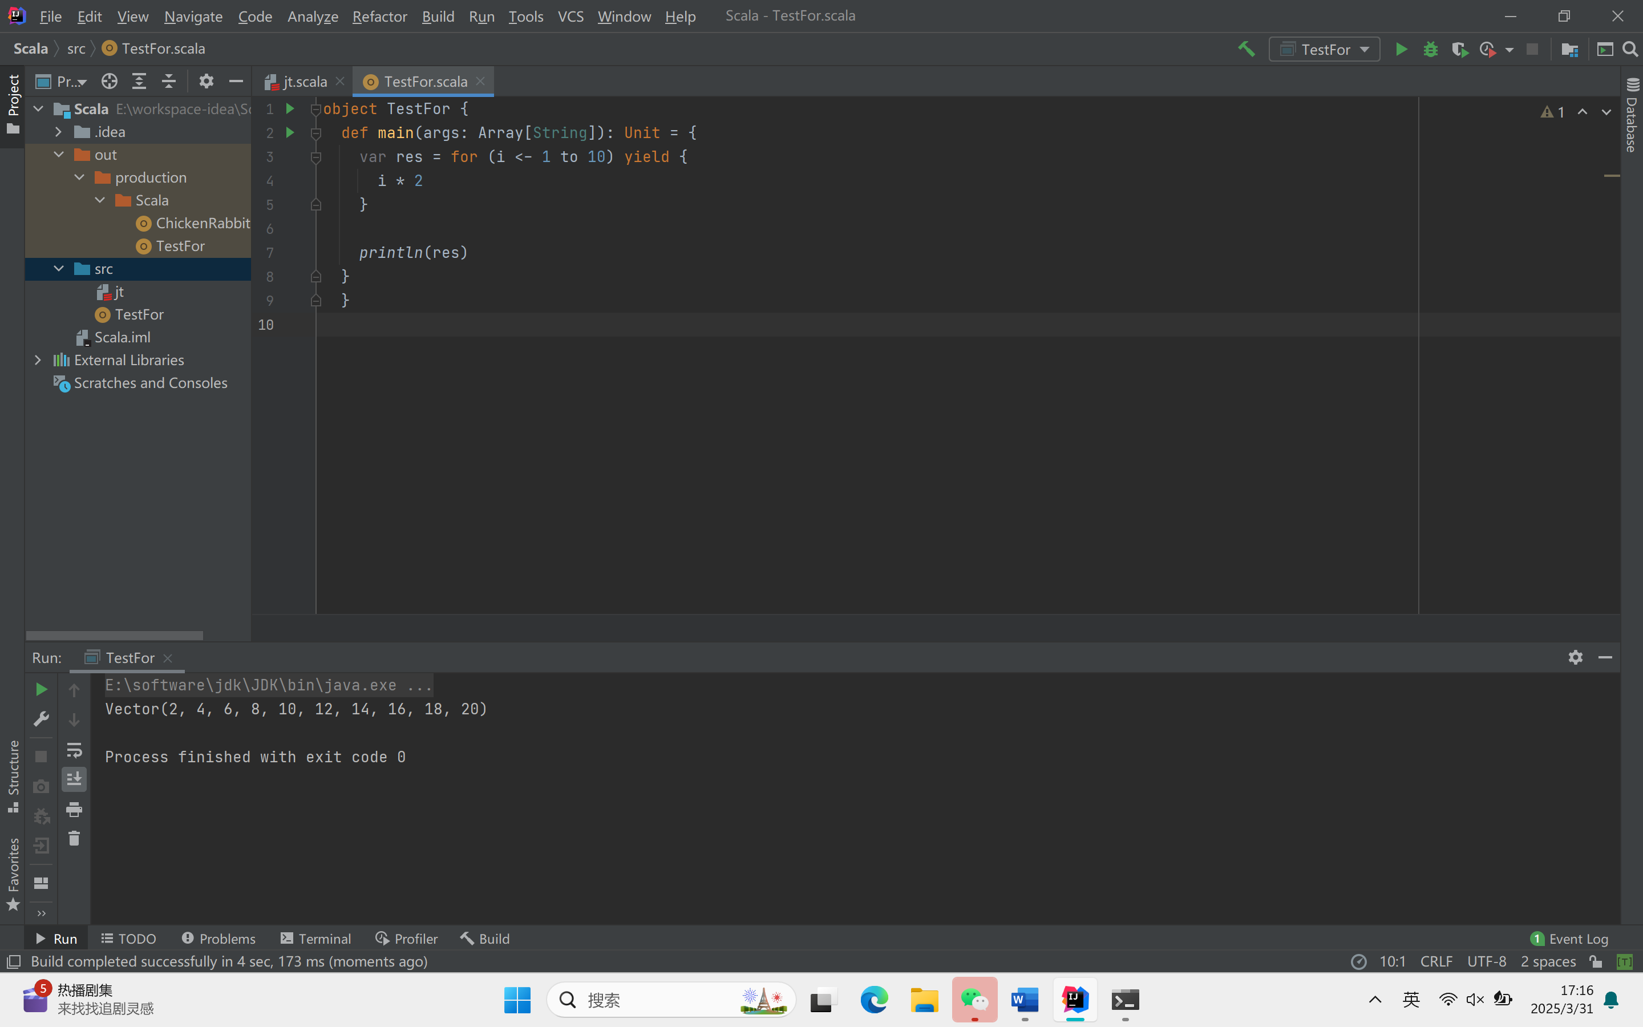Clear Run console with trash icon
Image resolution: width=1643 pixels, height=1027 pixels.
click(74, 839)
